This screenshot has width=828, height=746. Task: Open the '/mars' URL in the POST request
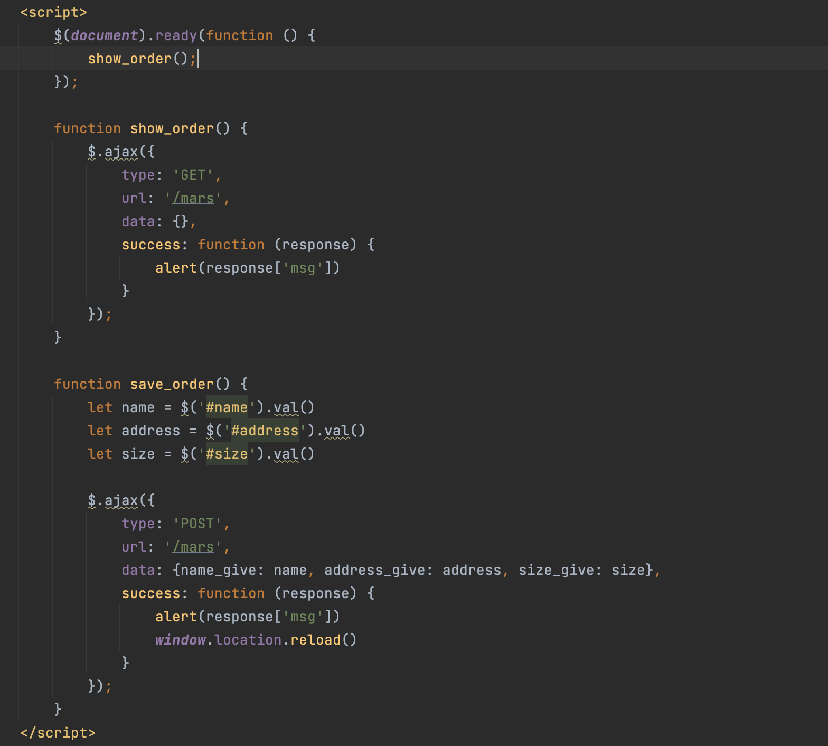click(193, 547)
